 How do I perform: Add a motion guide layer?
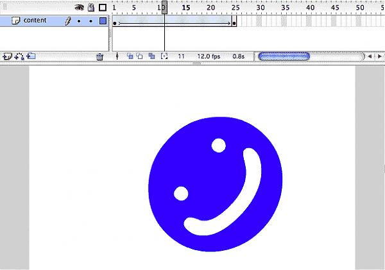19,56
